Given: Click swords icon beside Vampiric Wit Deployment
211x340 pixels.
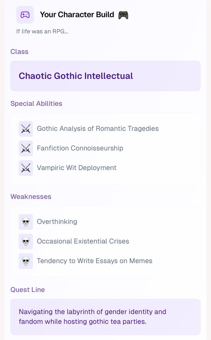Looking at the screenshot, I should pos(26,168).
